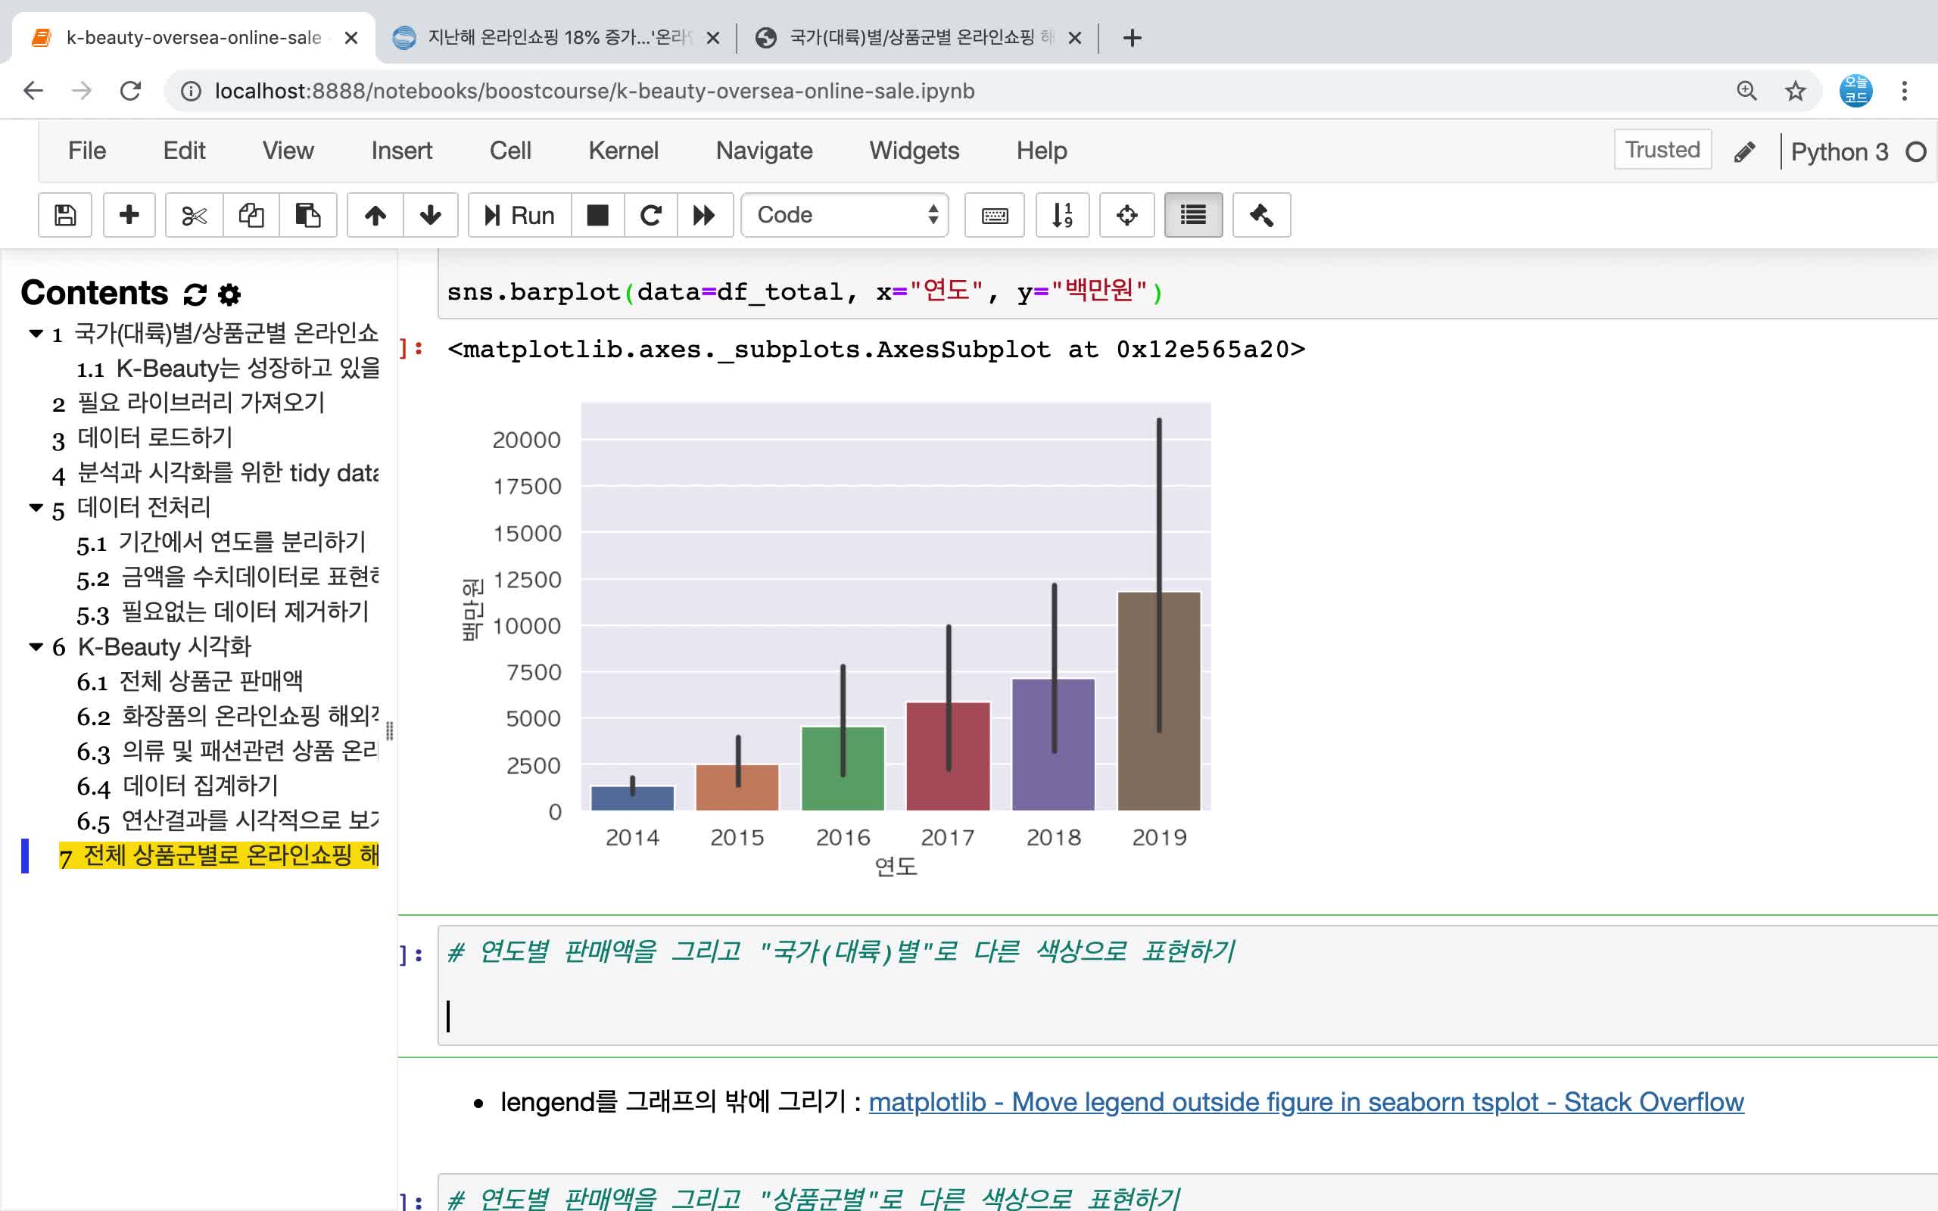This screenshot has height=1211, width=1938.
Task: Click the address bar URL
Action: point(594,92)
